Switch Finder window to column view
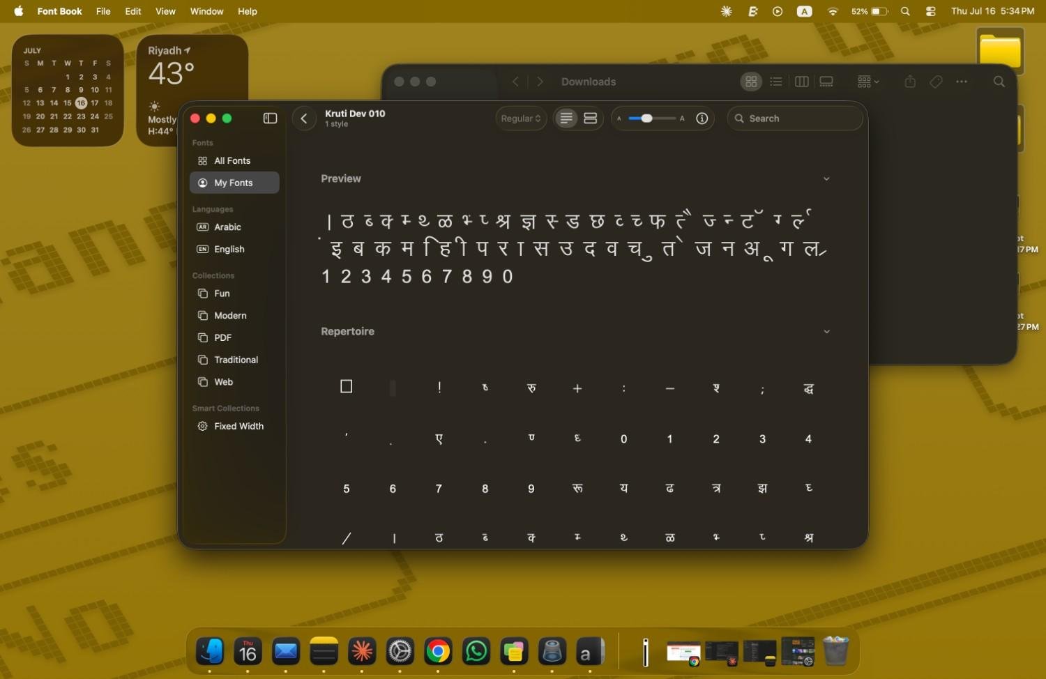 (802, 82)
